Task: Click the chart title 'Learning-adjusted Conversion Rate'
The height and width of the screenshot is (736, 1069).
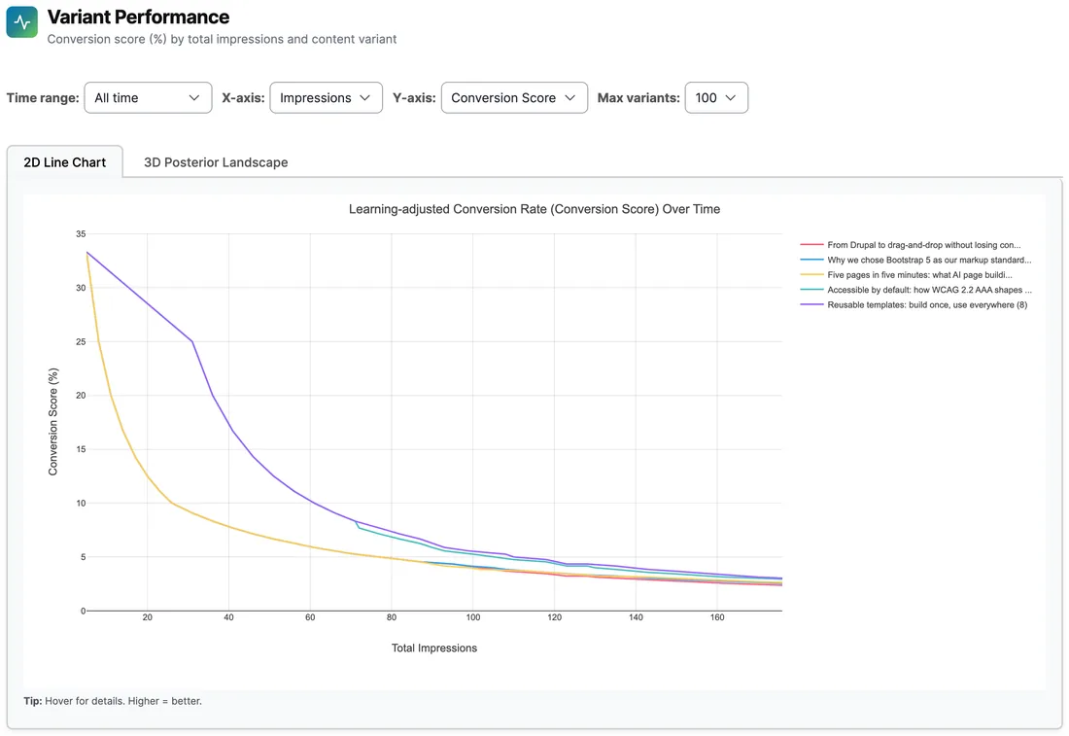Action: click(534, 209)
